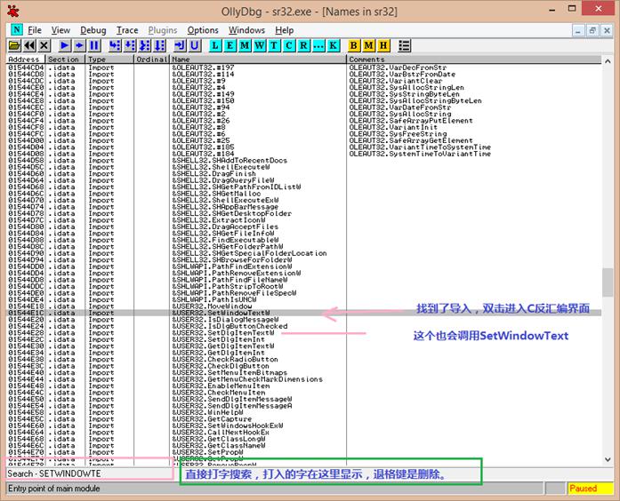Click the vertical scrollbar thumb
This screenshot has height=501, width=620.
click(608, 282)
